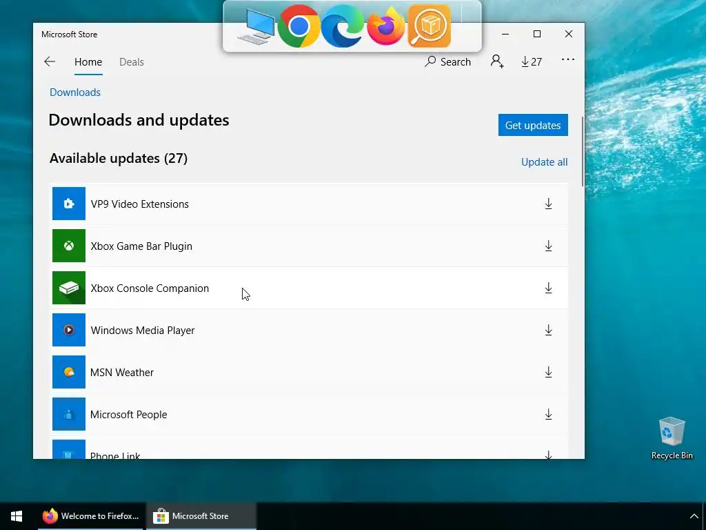The height and width of the screenshot is (530, 706).
Task: Download the MSN Weather update
Action: click(x=548, y=372)
